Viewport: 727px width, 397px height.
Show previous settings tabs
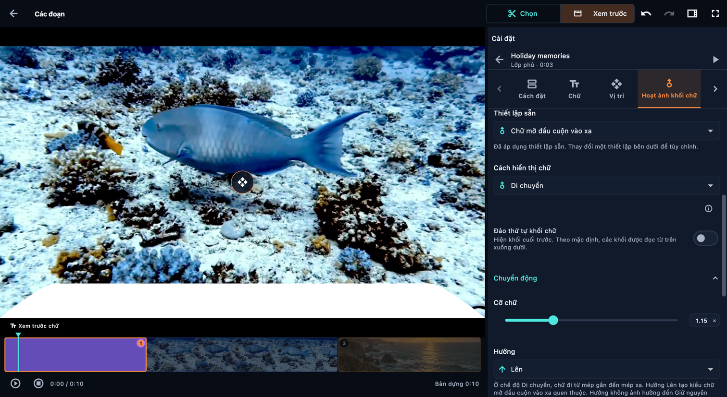(500, 89)
